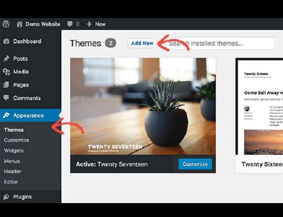This screenshot has width=283, height=217.
Task: Open the Customize submenu item
Action: click(x=17, y=140)
